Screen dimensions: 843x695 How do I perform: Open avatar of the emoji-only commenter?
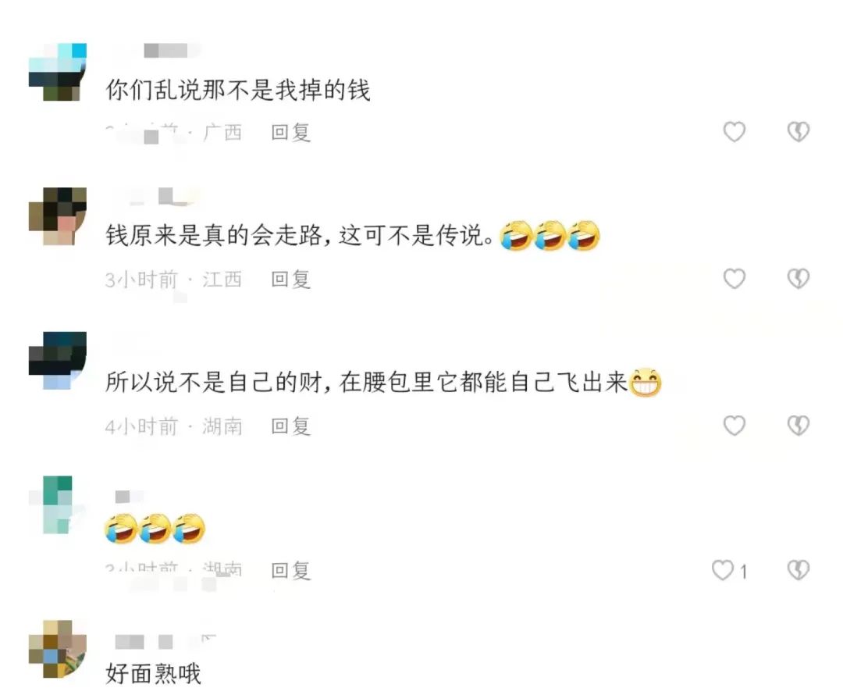coord(58,504)
